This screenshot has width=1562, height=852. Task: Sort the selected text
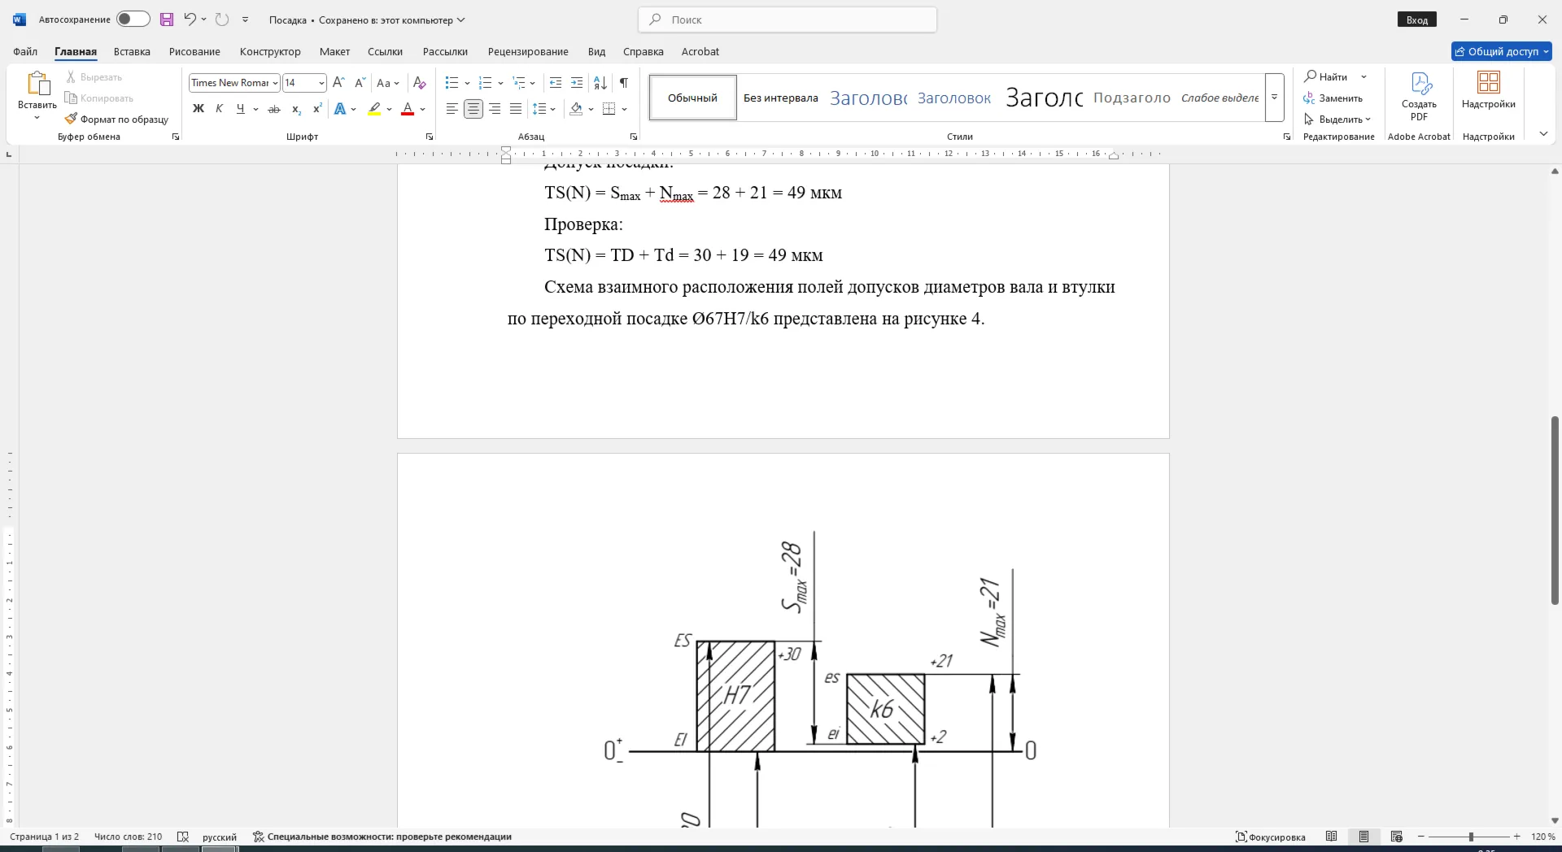click(x=600, y=83)
